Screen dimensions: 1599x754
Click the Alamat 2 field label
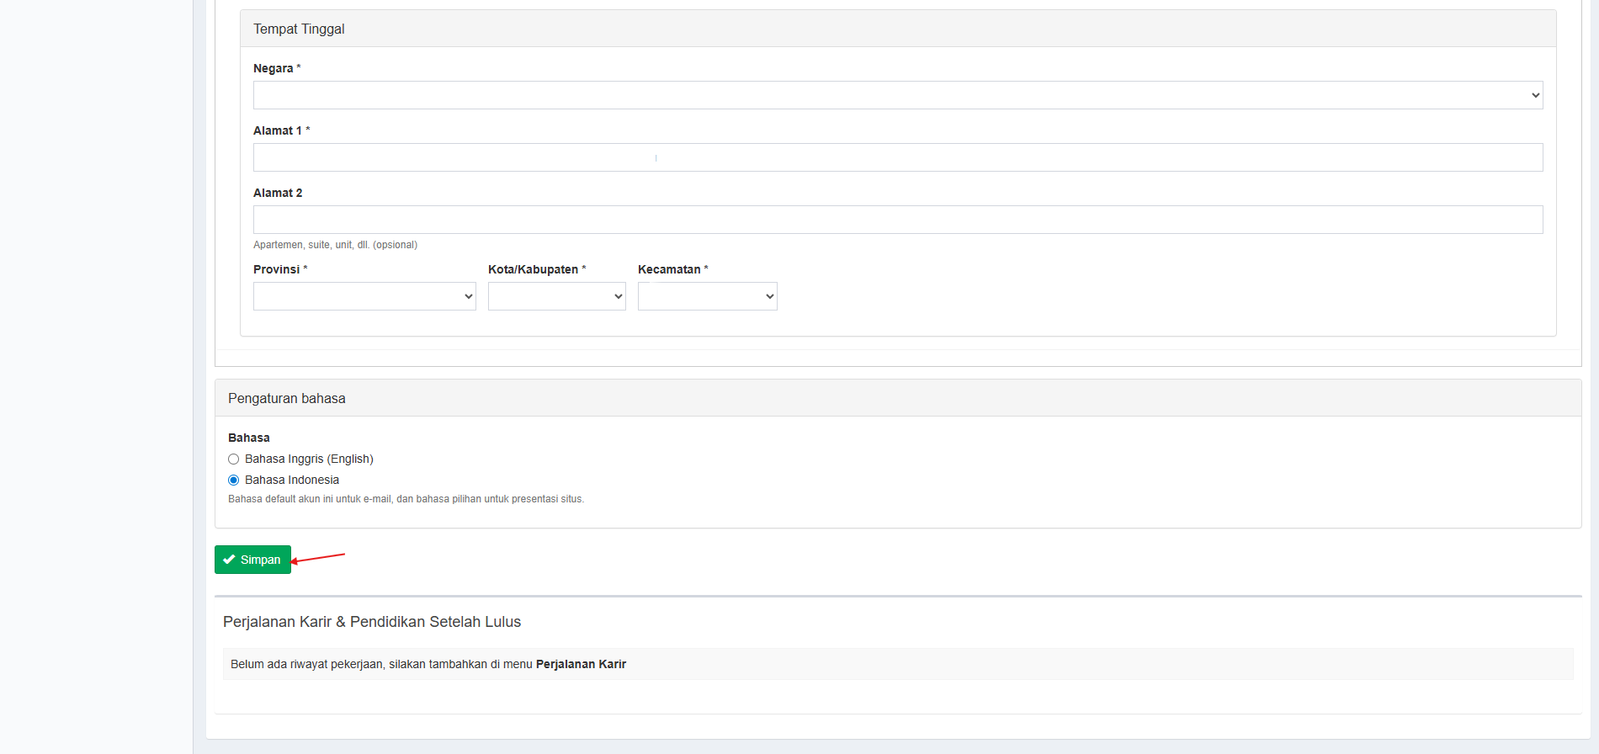pyautogui.click(x=278, y=193)
